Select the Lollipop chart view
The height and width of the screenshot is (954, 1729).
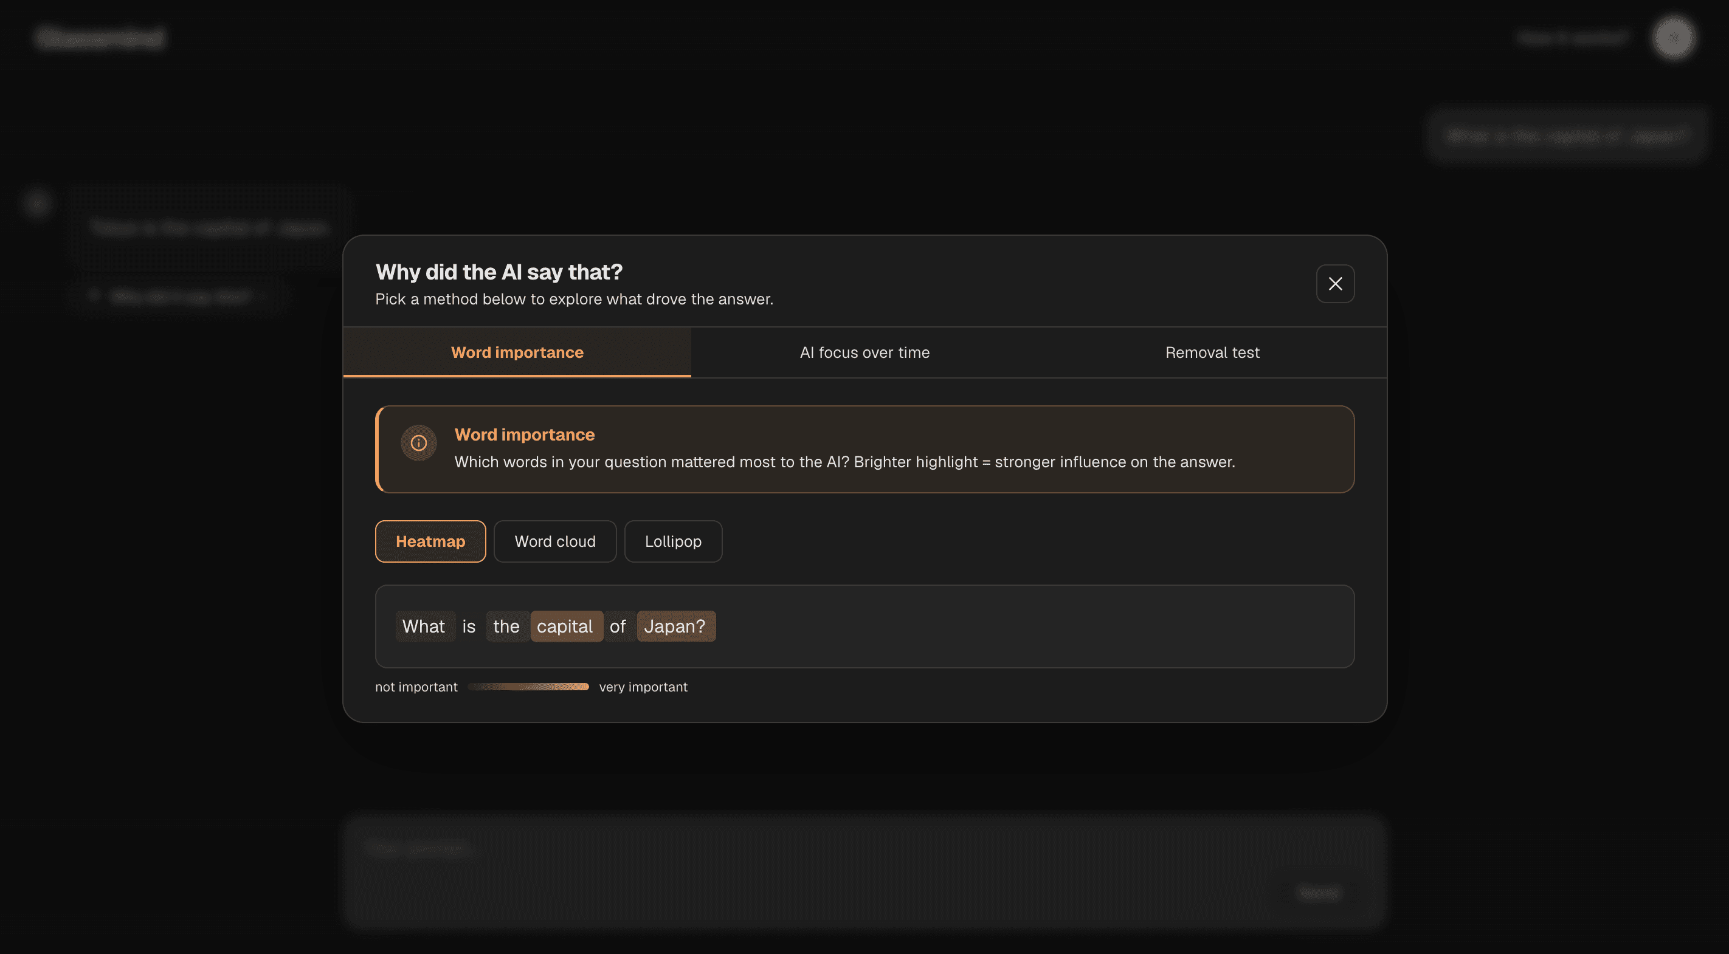673,541
